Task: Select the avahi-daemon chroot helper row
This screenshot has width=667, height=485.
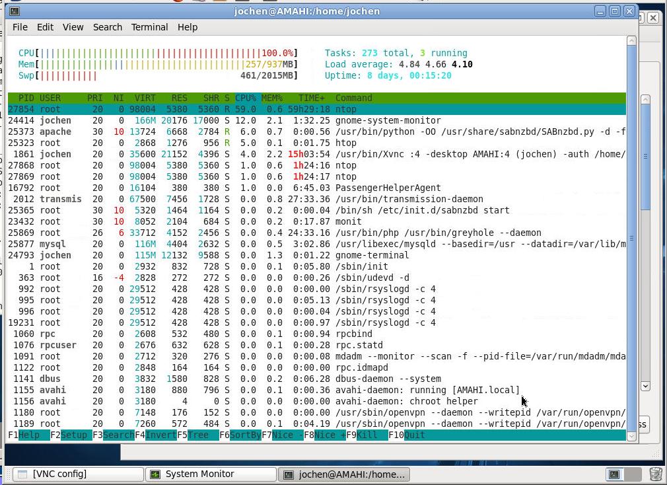Action: pyautogui.click(x=317, y=401)
